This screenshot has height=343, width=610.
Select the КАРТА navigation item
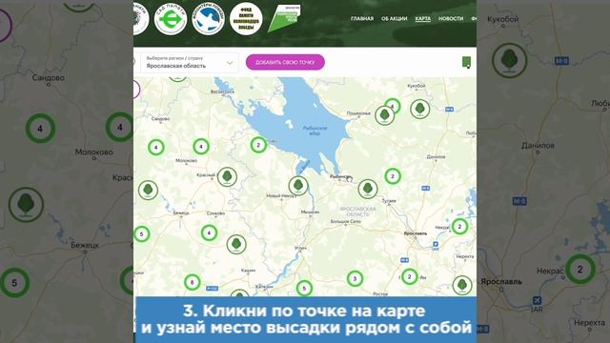[x=423, y=19]
